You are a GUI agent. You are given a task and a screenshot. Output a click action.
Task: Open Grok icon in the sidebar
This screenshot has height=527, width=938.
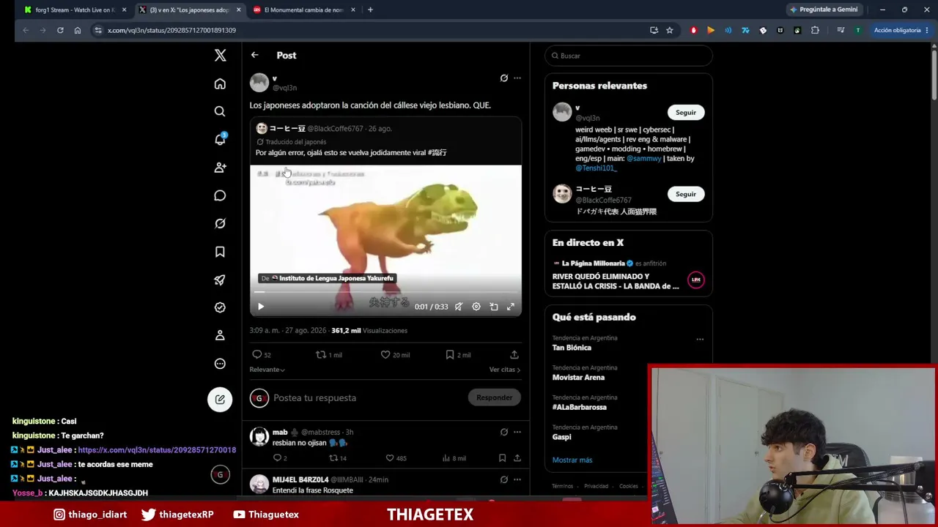click(x=220, y=223)
